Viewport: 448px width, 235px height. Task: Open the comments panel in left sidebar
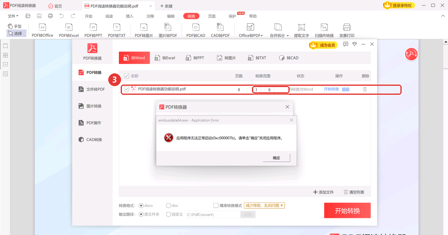click(x=5, y=65)
